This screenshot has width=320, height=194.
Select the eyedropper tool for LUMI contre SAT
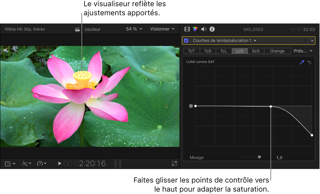click(x=302, y=62)
